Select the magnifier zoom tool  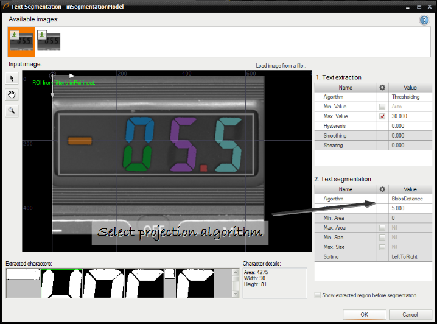click(11, 110)
